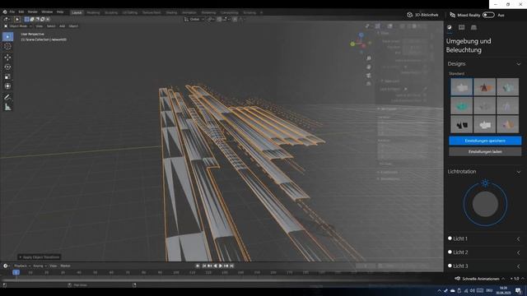Click the Licht 2 white color dot
The height and width of the screenshot is (296, 527).
(450, 252)
